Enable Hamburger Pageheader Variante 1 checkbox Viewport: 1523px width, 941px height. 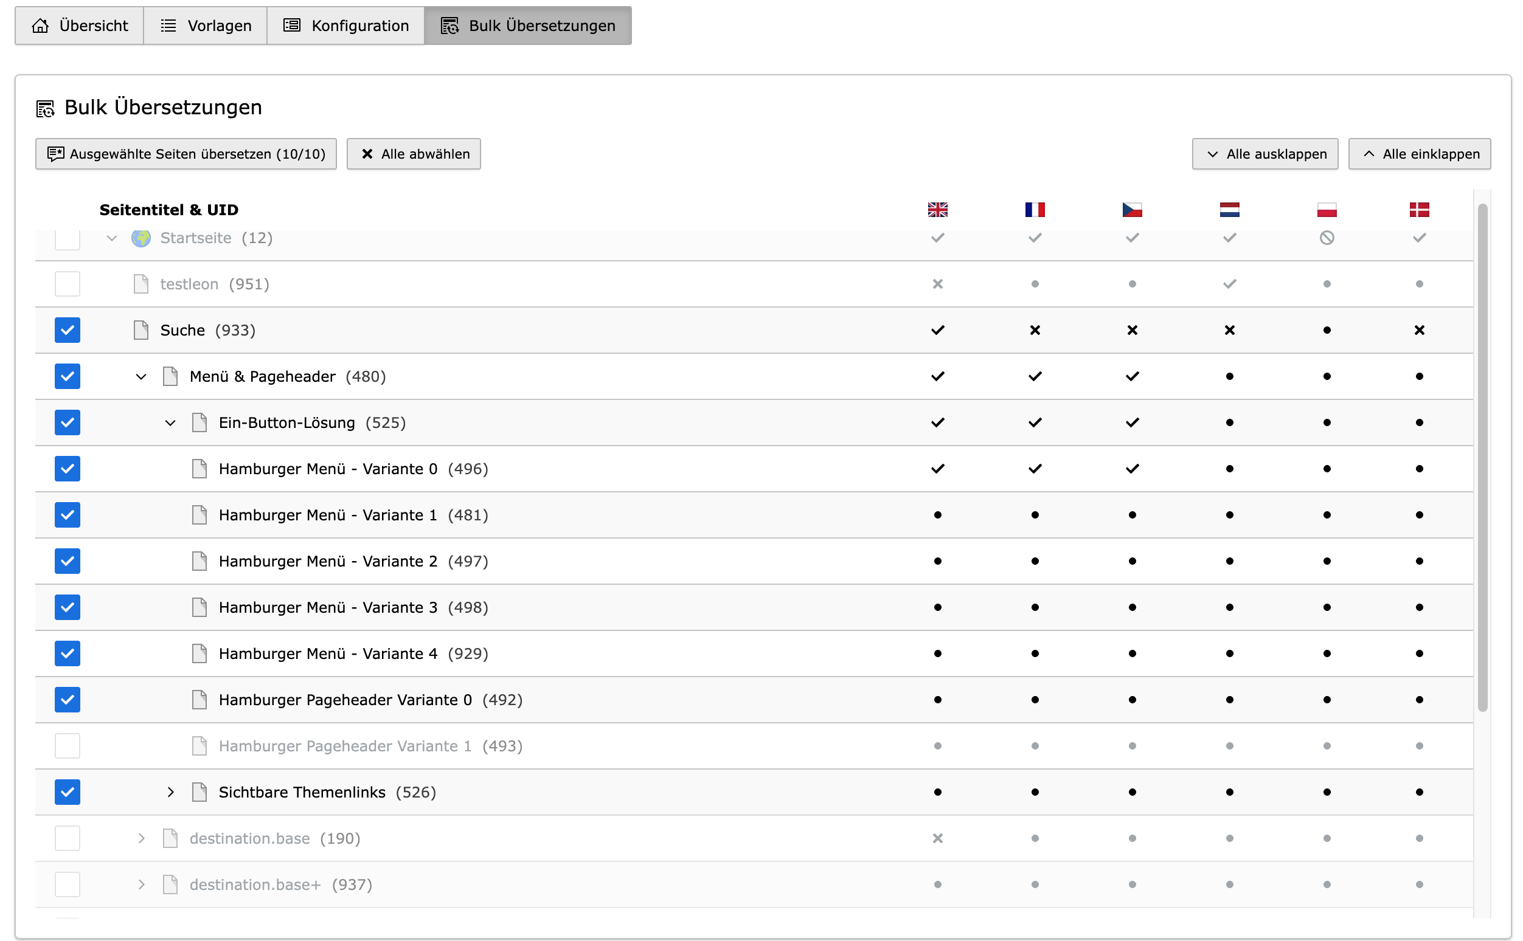(x=68, y=746)
